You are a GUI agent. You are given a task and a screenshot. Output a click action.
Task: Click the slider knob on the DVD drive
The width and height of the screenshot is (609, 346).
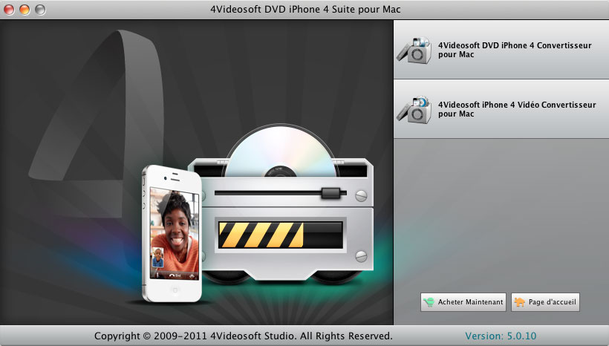(330, 193)
